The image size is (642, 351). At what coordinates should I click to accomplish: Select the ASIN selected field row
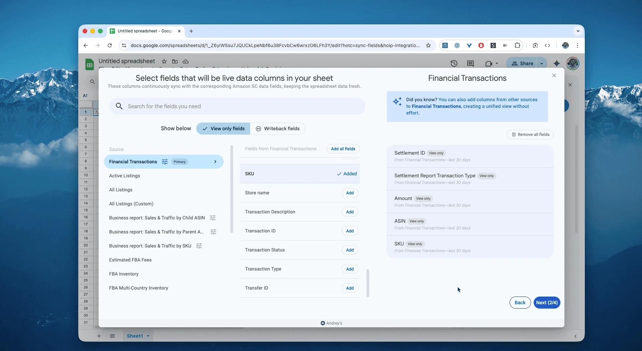click(x=470, y=224)
